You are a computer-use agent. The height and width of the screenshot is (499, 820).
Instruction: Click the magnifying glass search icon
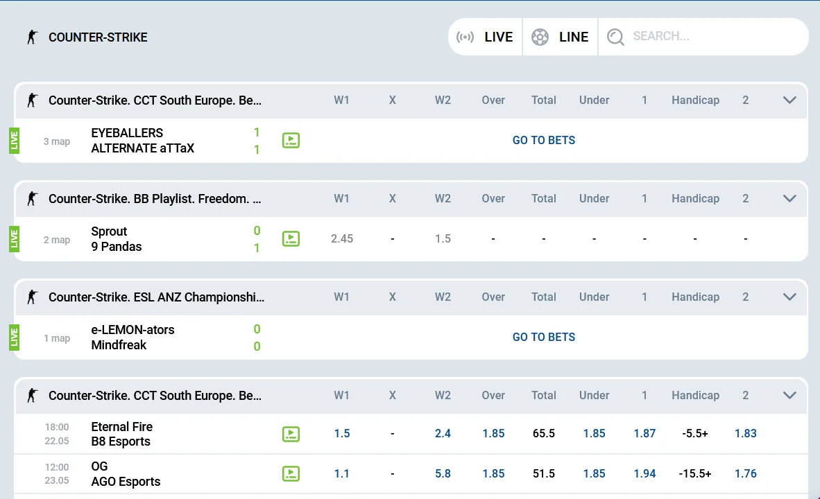point(615,37)
